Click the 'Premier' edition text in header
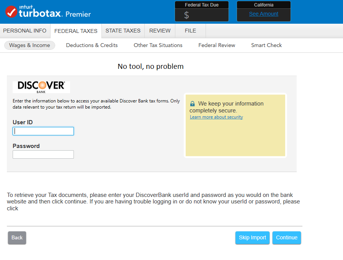The width and height of the screenshot is (343, 260). pyautogui.click(x=78, y=15)
